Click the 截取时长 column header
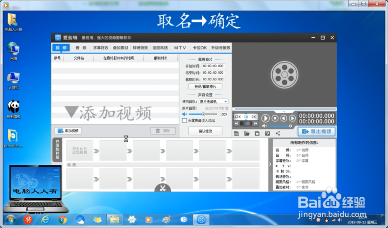This screenshot has width=388, height=228. pyautogui.click(x=161, y=58)
